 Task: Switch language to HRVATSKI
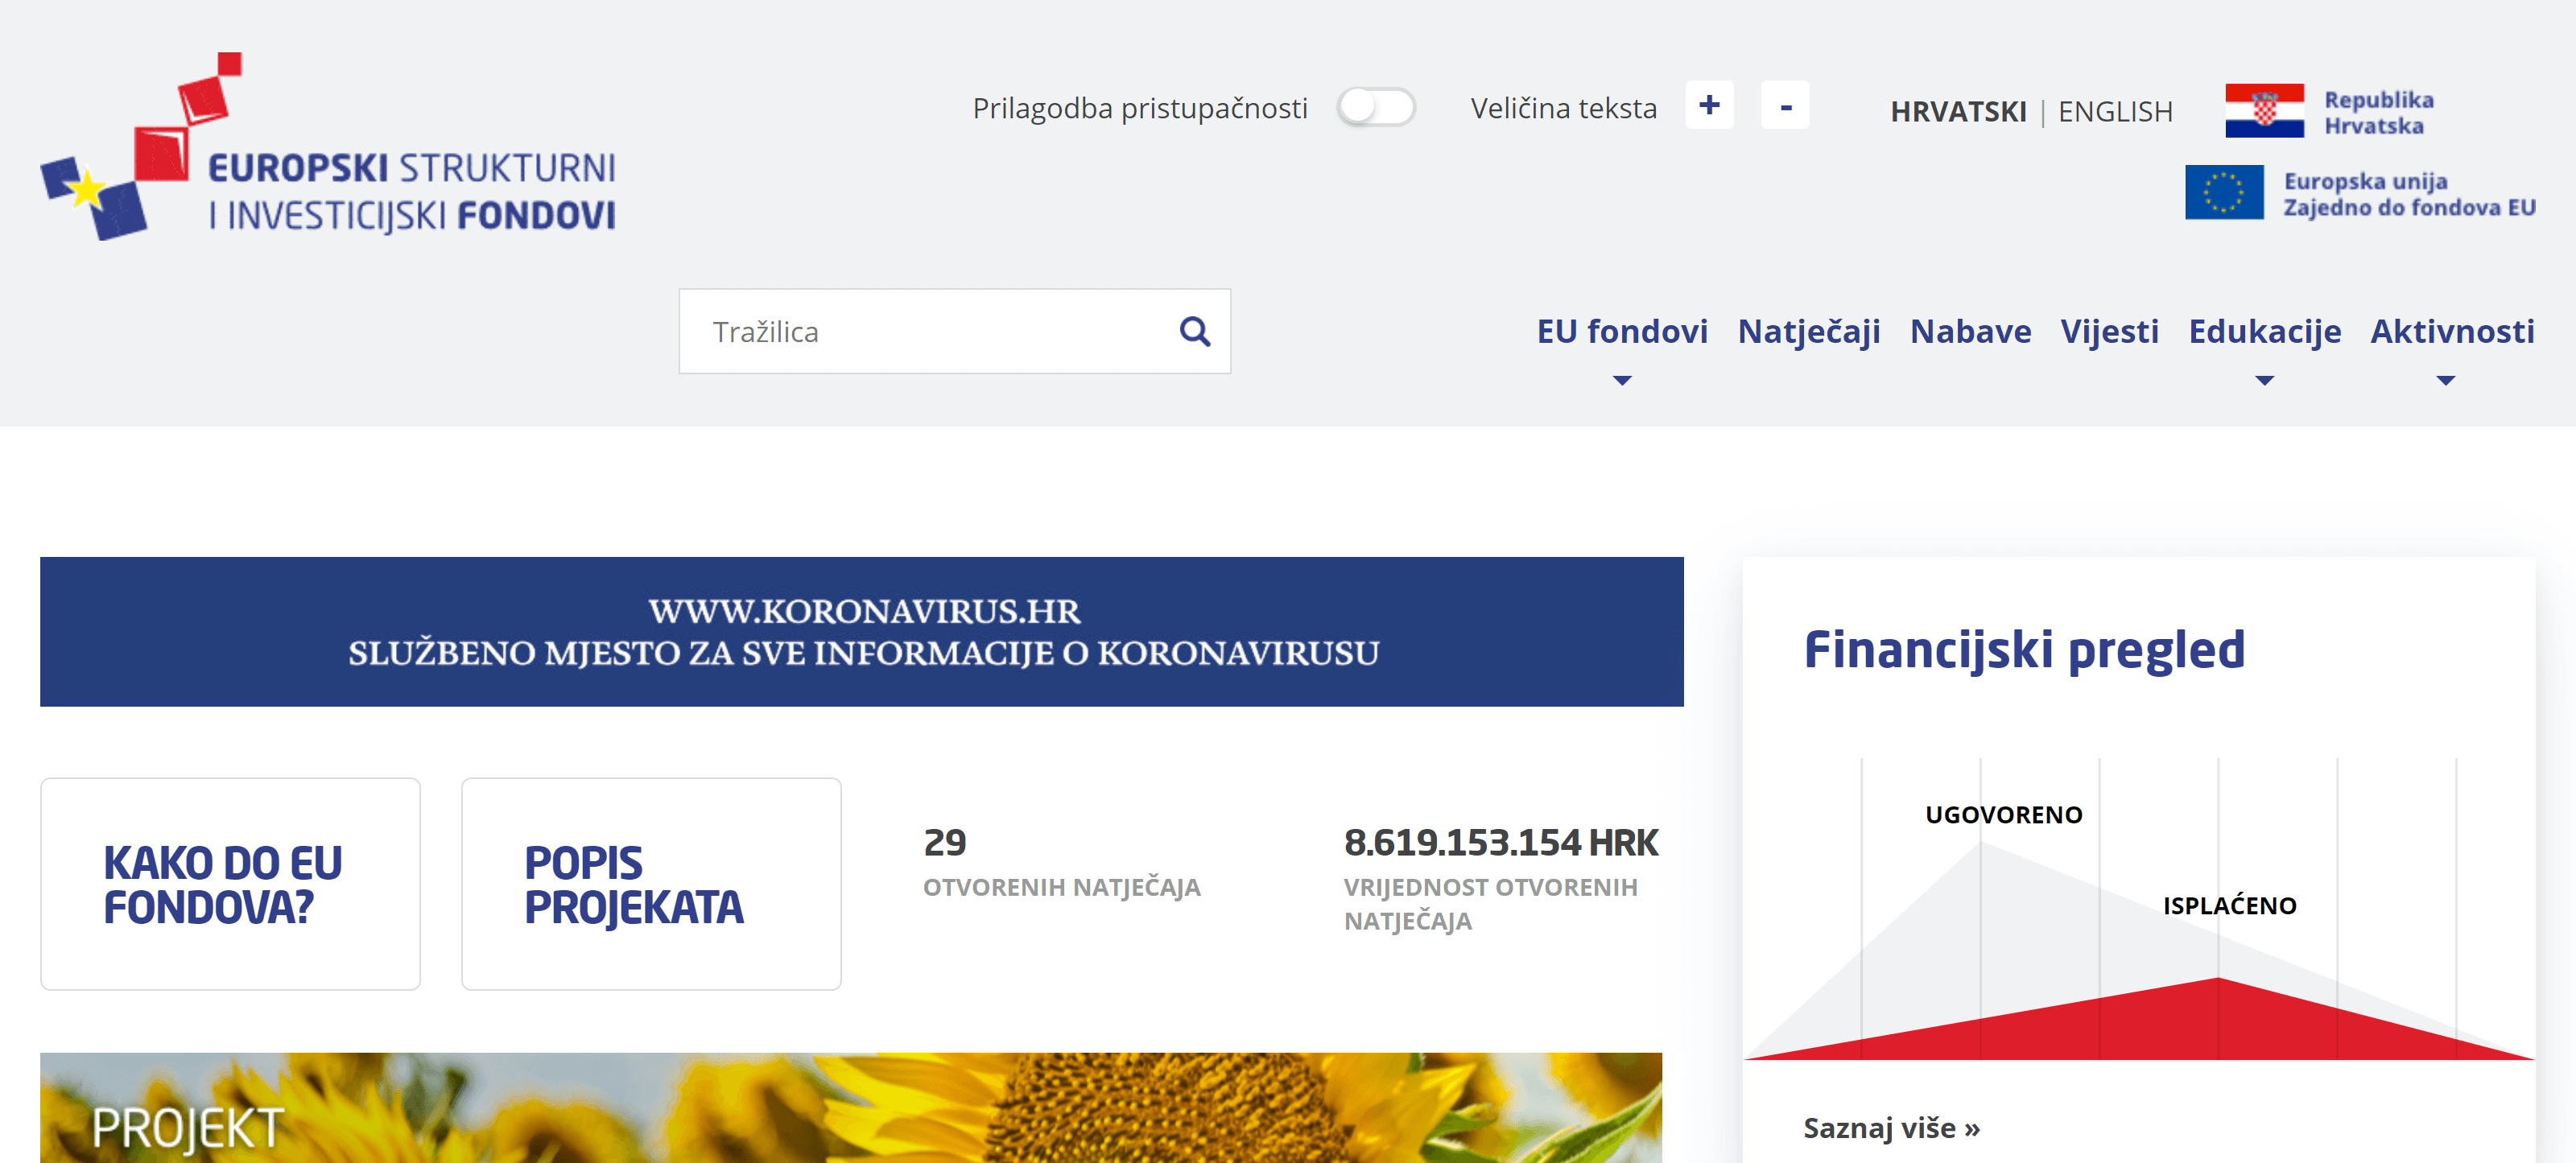[x=1958, y=111]
